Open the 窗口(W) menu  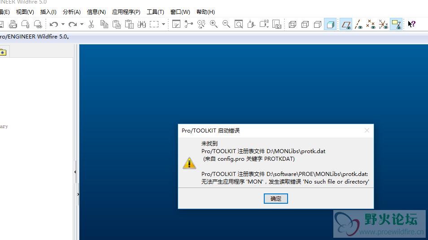[x=180, y=12]
